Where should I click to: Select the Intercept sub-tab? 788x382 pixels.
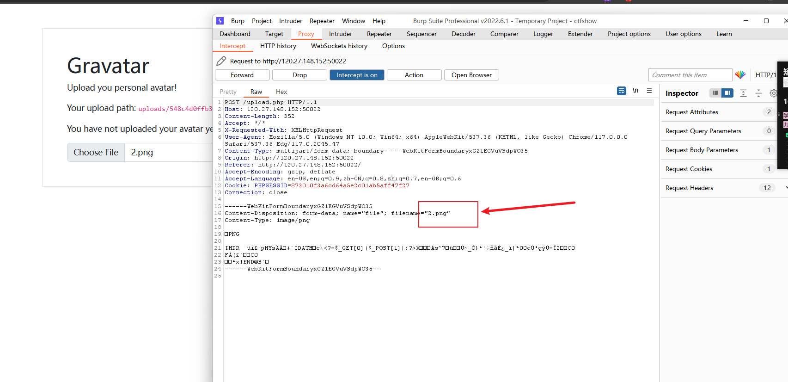[232, 46]
